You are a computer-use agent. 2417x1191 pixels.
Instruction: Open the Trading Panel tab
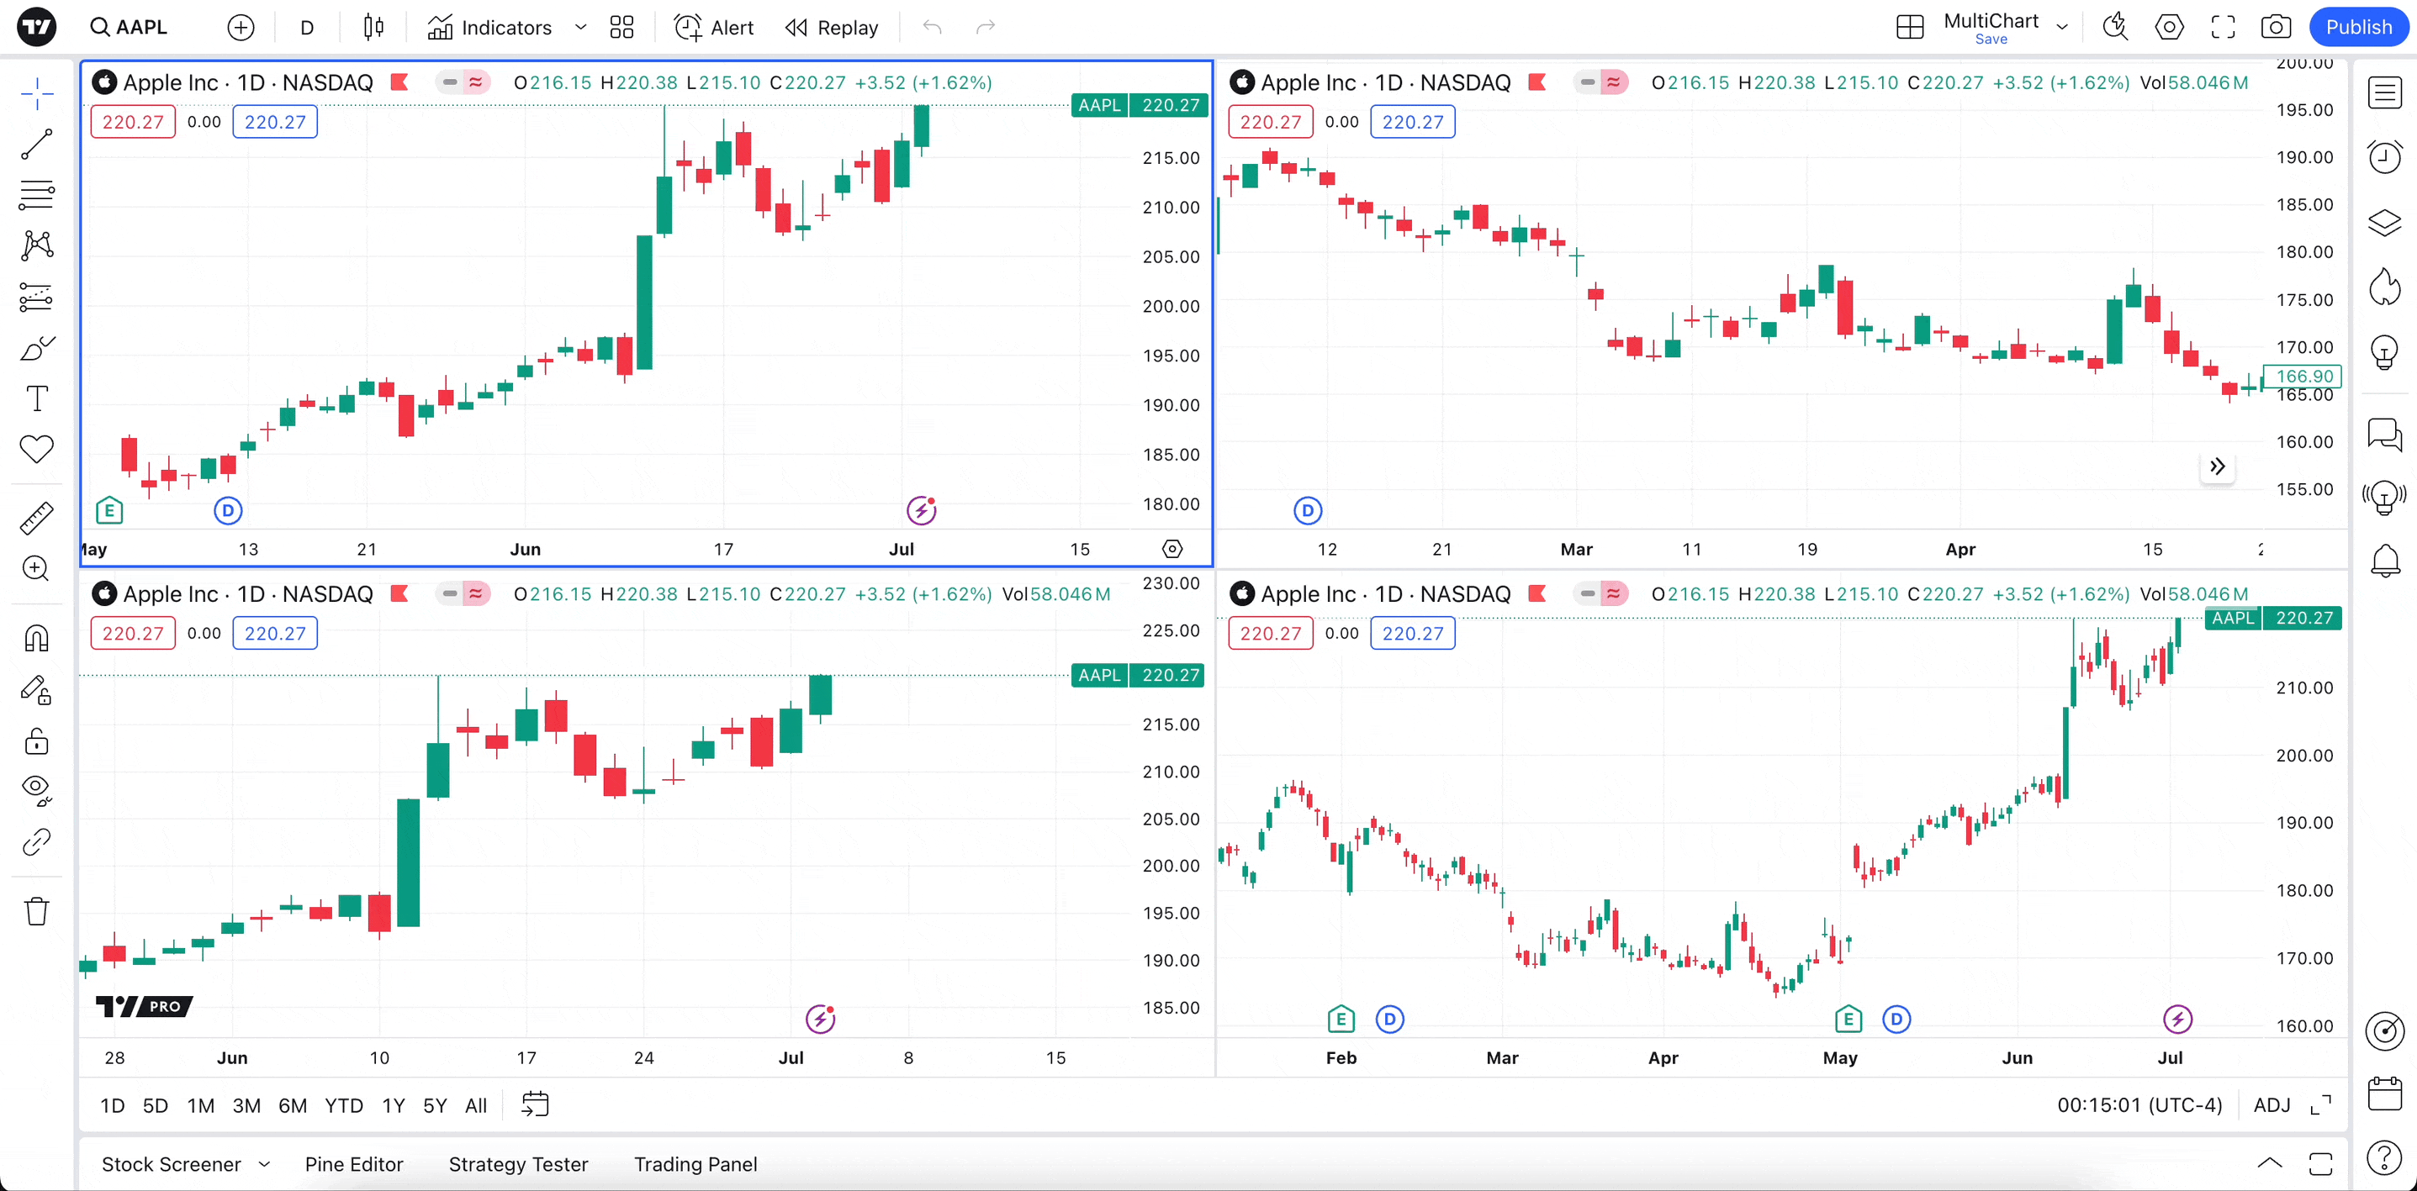[x=695, y=1165]
